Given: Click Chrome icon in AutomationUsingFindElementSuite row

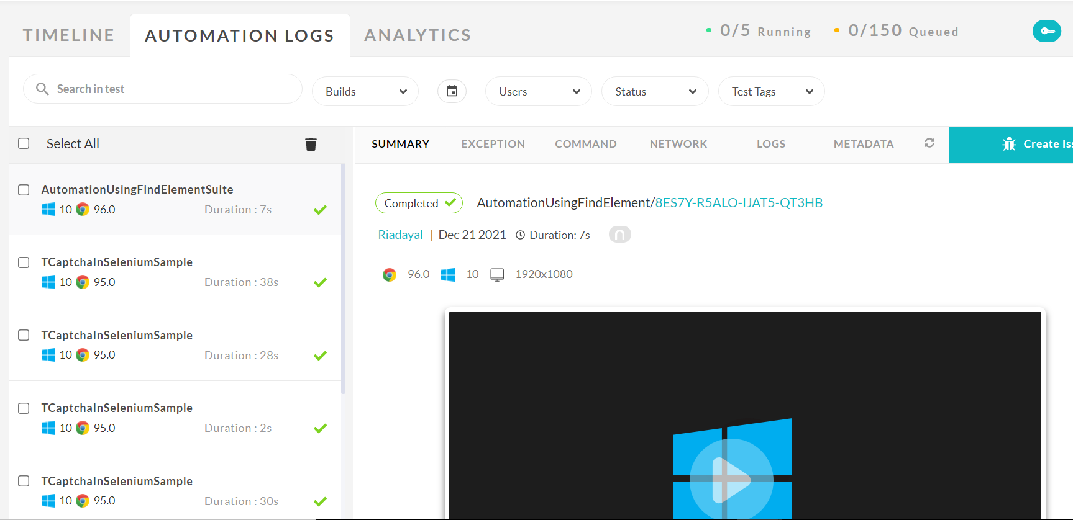Looking at the screenshot, I should [x=83, y=209].
